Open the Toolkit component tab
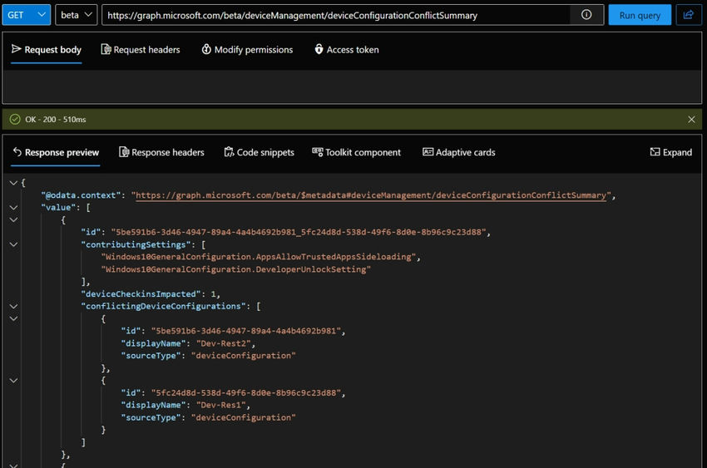 356,152
